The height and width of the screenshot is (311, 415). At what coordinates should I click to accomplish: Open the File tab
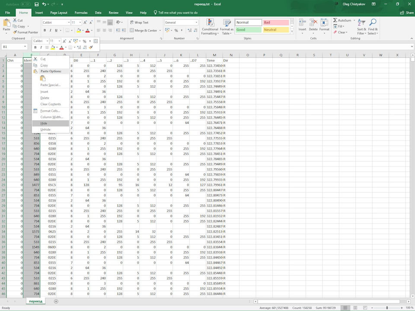7,13
